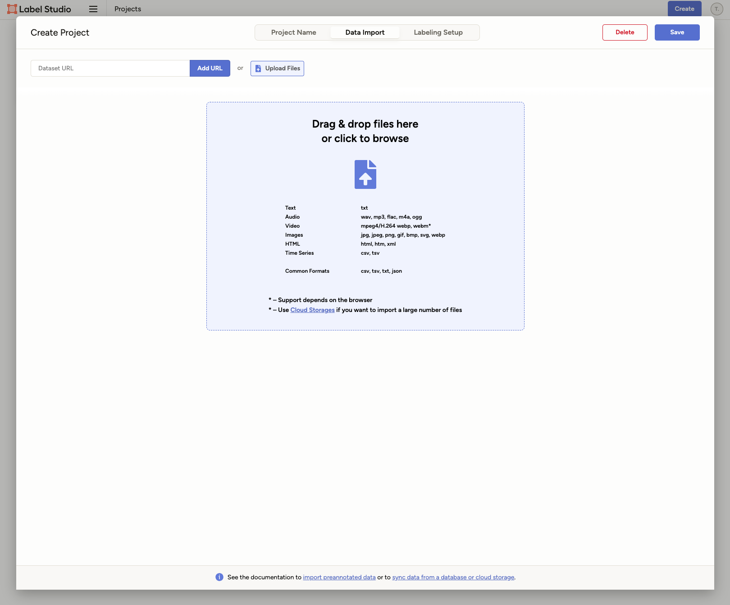Click the Drag & drop files heading
Screen dimensions: 730x605
tap(365, 131)
